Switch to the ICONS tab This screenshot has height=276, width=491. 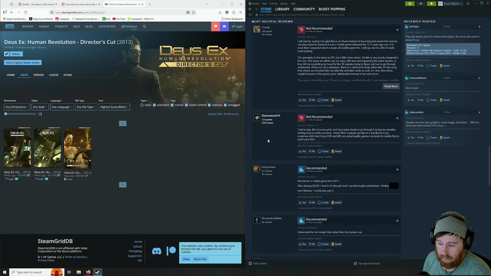coord(68,75)
